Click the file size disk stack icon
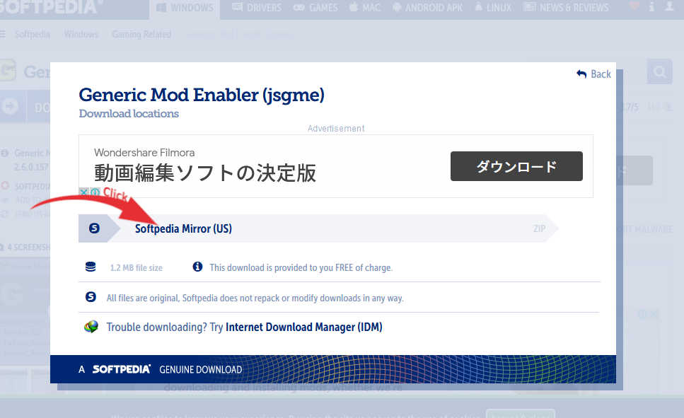Screen dimensions: 684x418 (x=91, y=267)
